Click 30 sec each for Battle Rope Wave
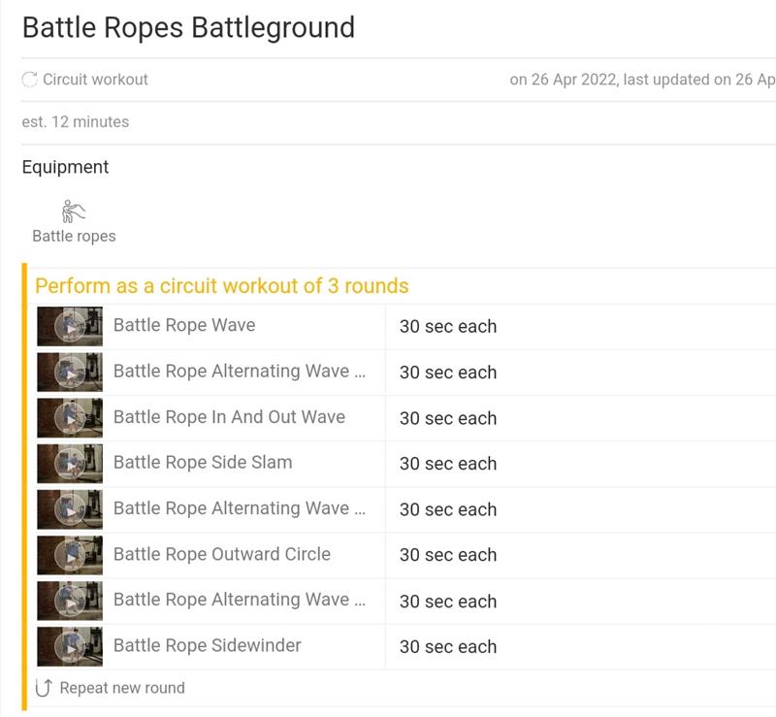The image size is (776, 717). [448, 327]
